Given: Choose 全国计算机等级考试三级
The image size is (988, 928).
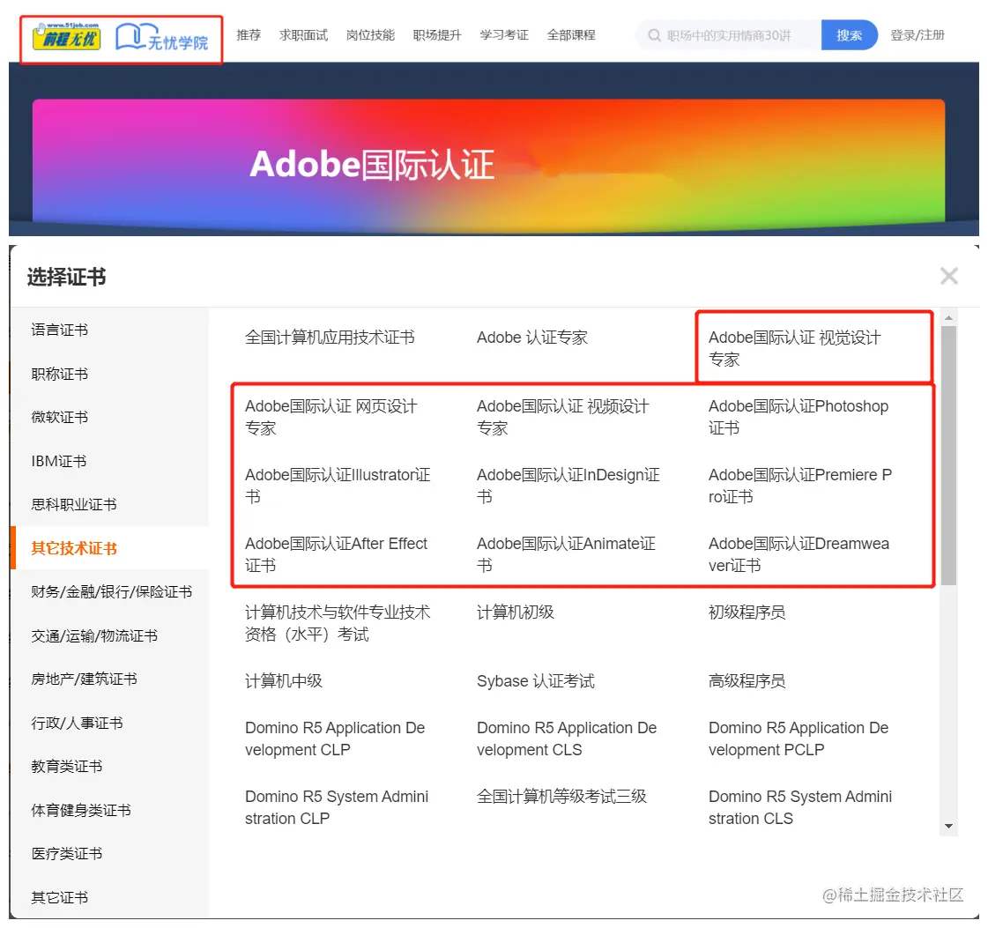Looking at the screenshot, I should tap(562, 797).
